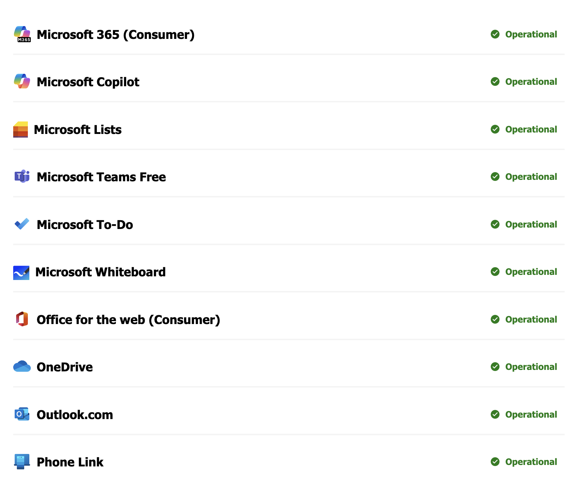Click Operational status text for Outlook.com
Screen dimensions: 569x480
click(531, 415)
